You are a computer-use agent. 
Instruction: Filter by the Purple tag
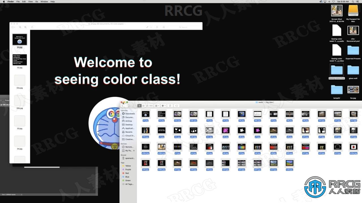click(126, 169)
